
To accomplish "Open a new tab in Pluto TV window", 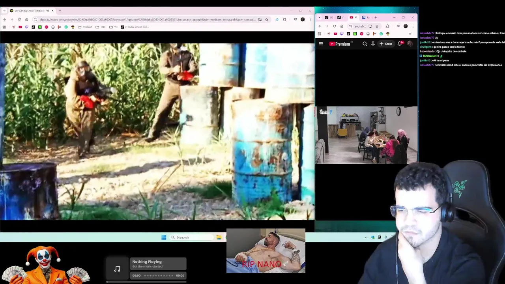I will coord(60,11).
